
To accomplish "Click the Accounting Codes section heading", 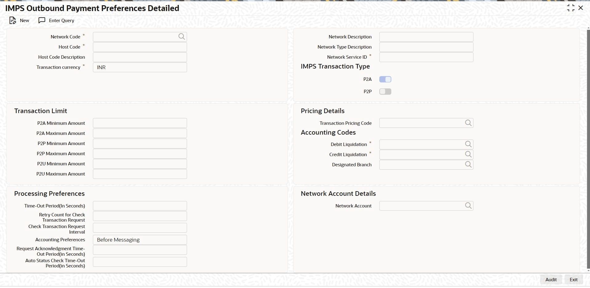I will point(328,132).
